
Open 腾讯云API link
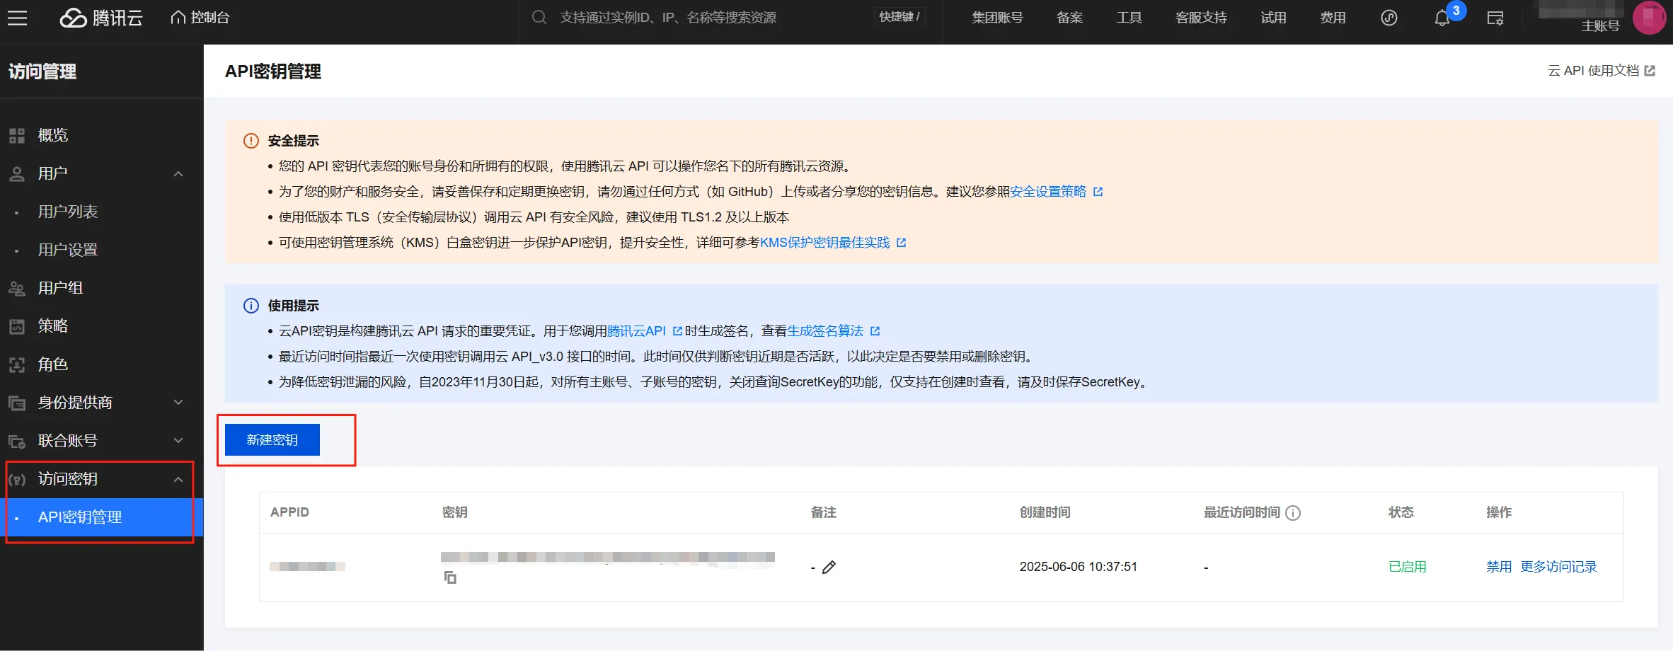point(636,331)
